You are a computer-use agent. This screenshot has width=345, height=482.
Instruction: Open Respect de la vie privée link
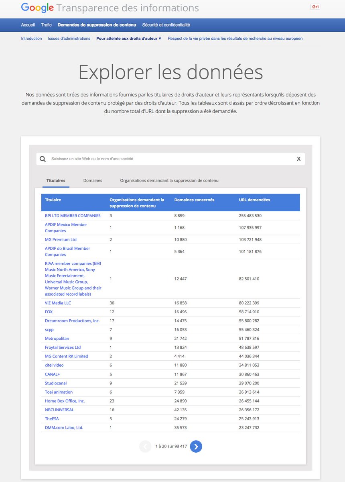tap(235, 39)
